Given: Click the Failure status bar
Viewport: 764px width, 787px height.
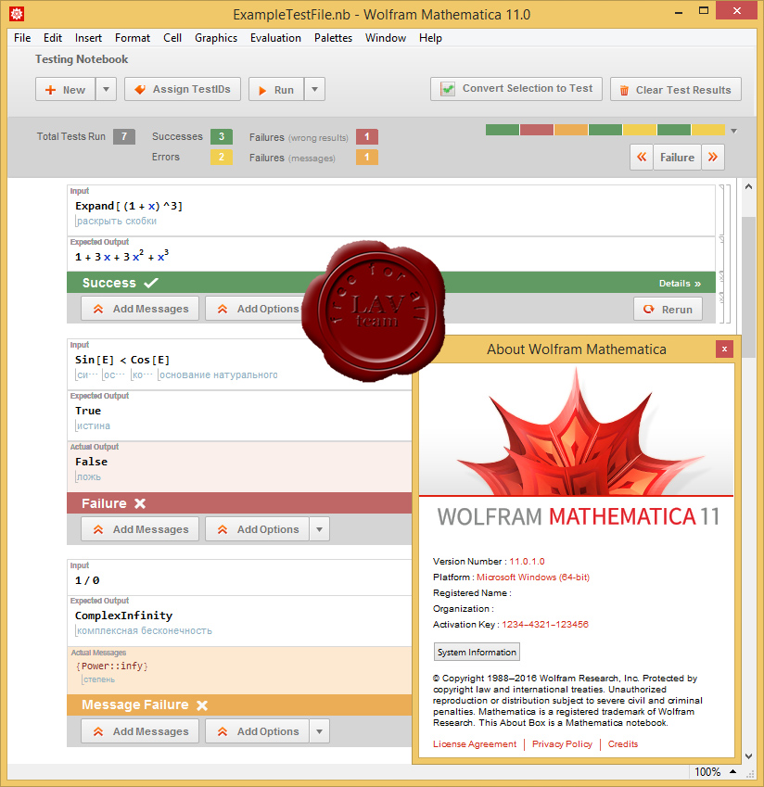Looking at the screenshot, I should 239,503.
